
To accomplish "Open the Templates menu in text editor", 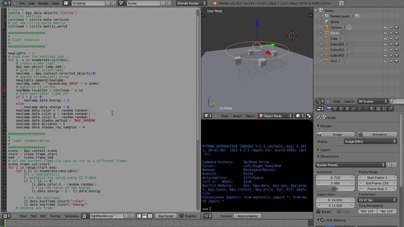I will pyautogui.click(x=71, y=216).
